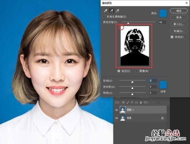
Task: Hide the 背景 layer
Action: [116, 118]
